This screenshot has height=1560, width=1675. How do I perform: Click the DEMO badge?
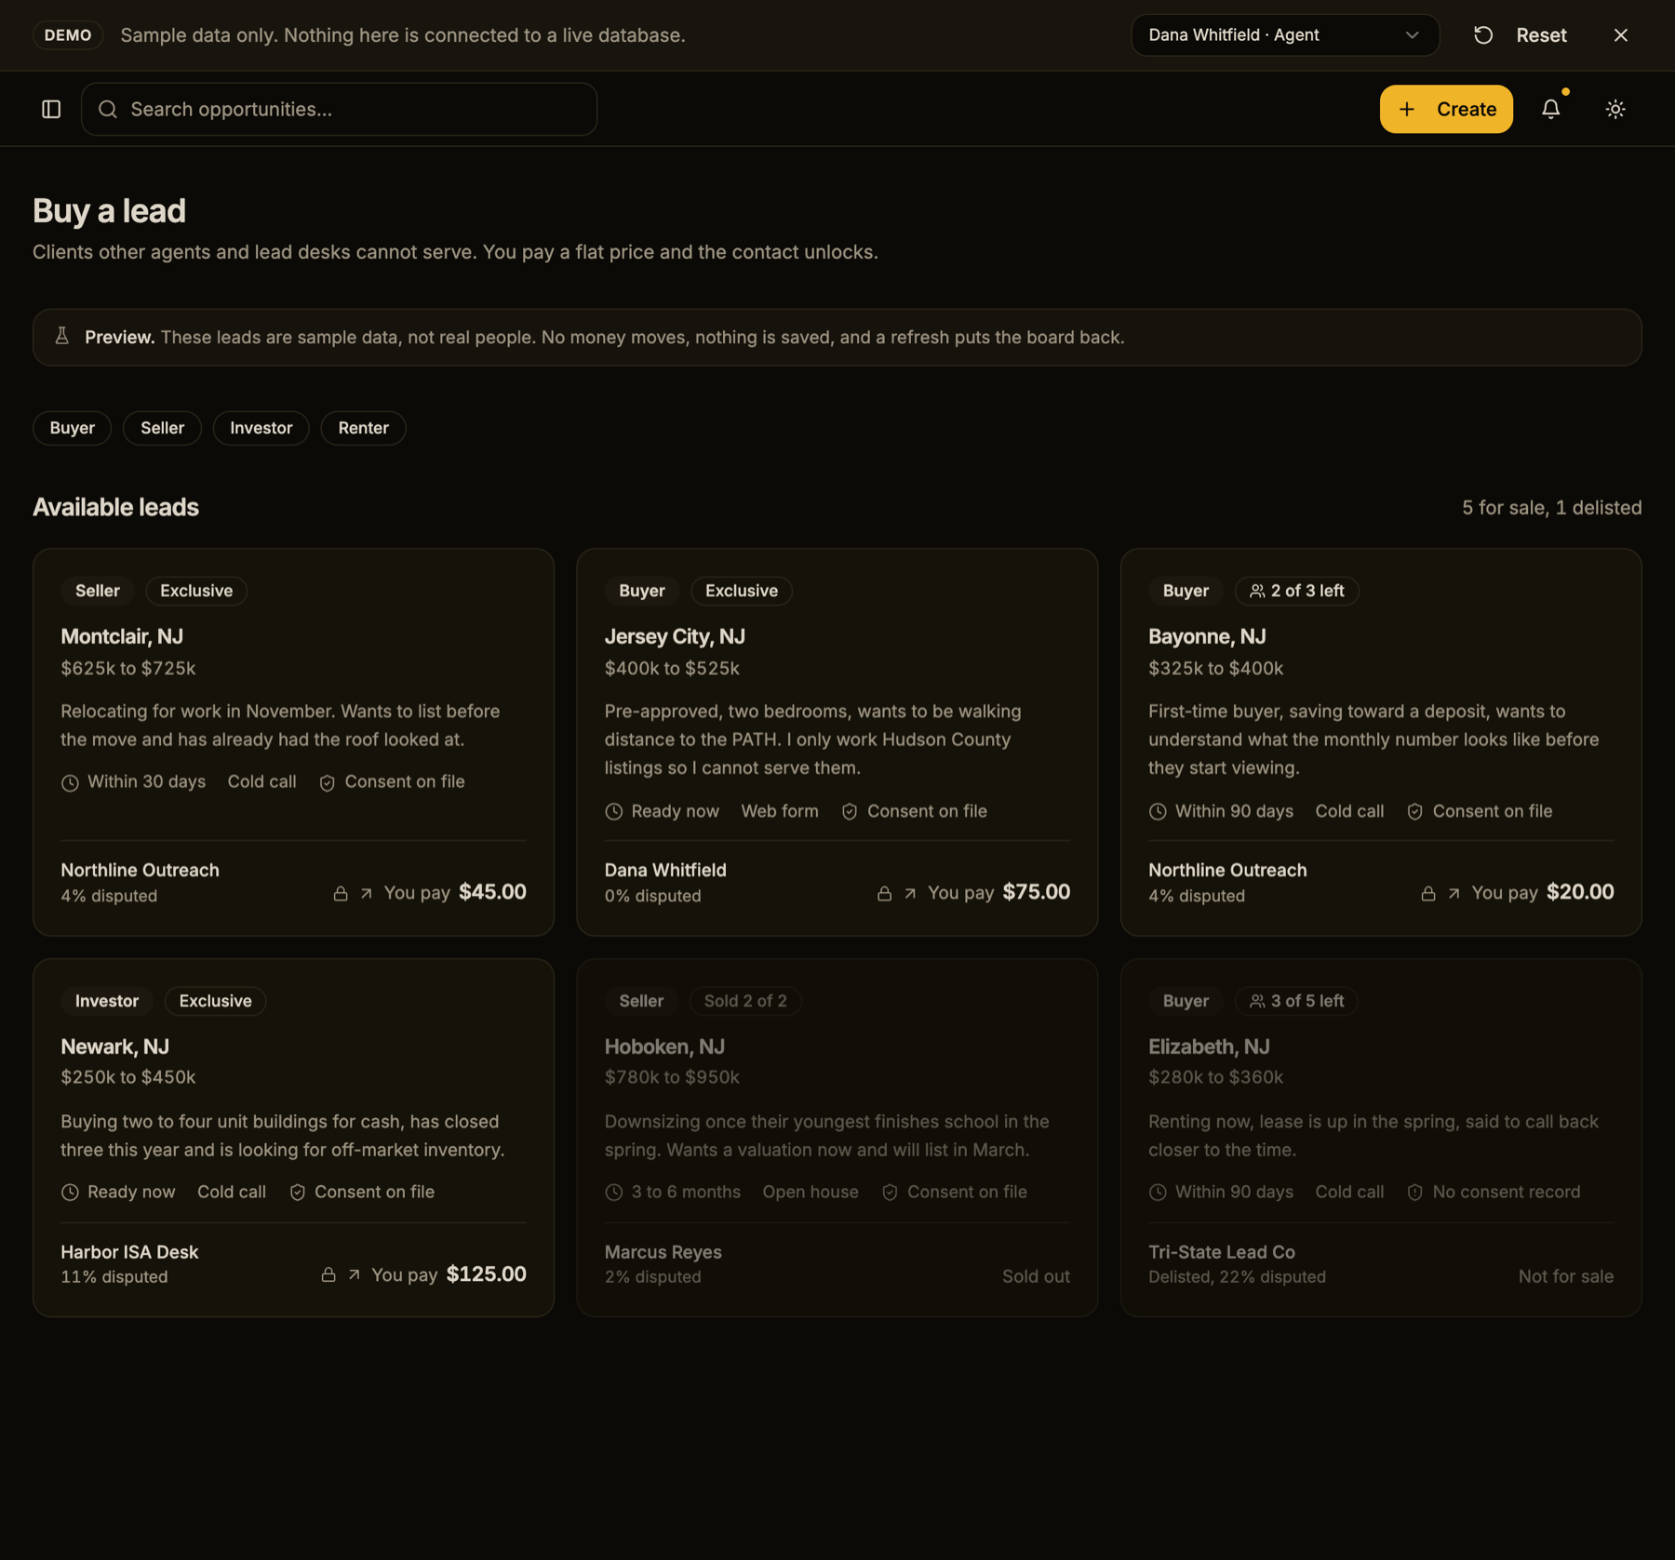tap(68, 35)
